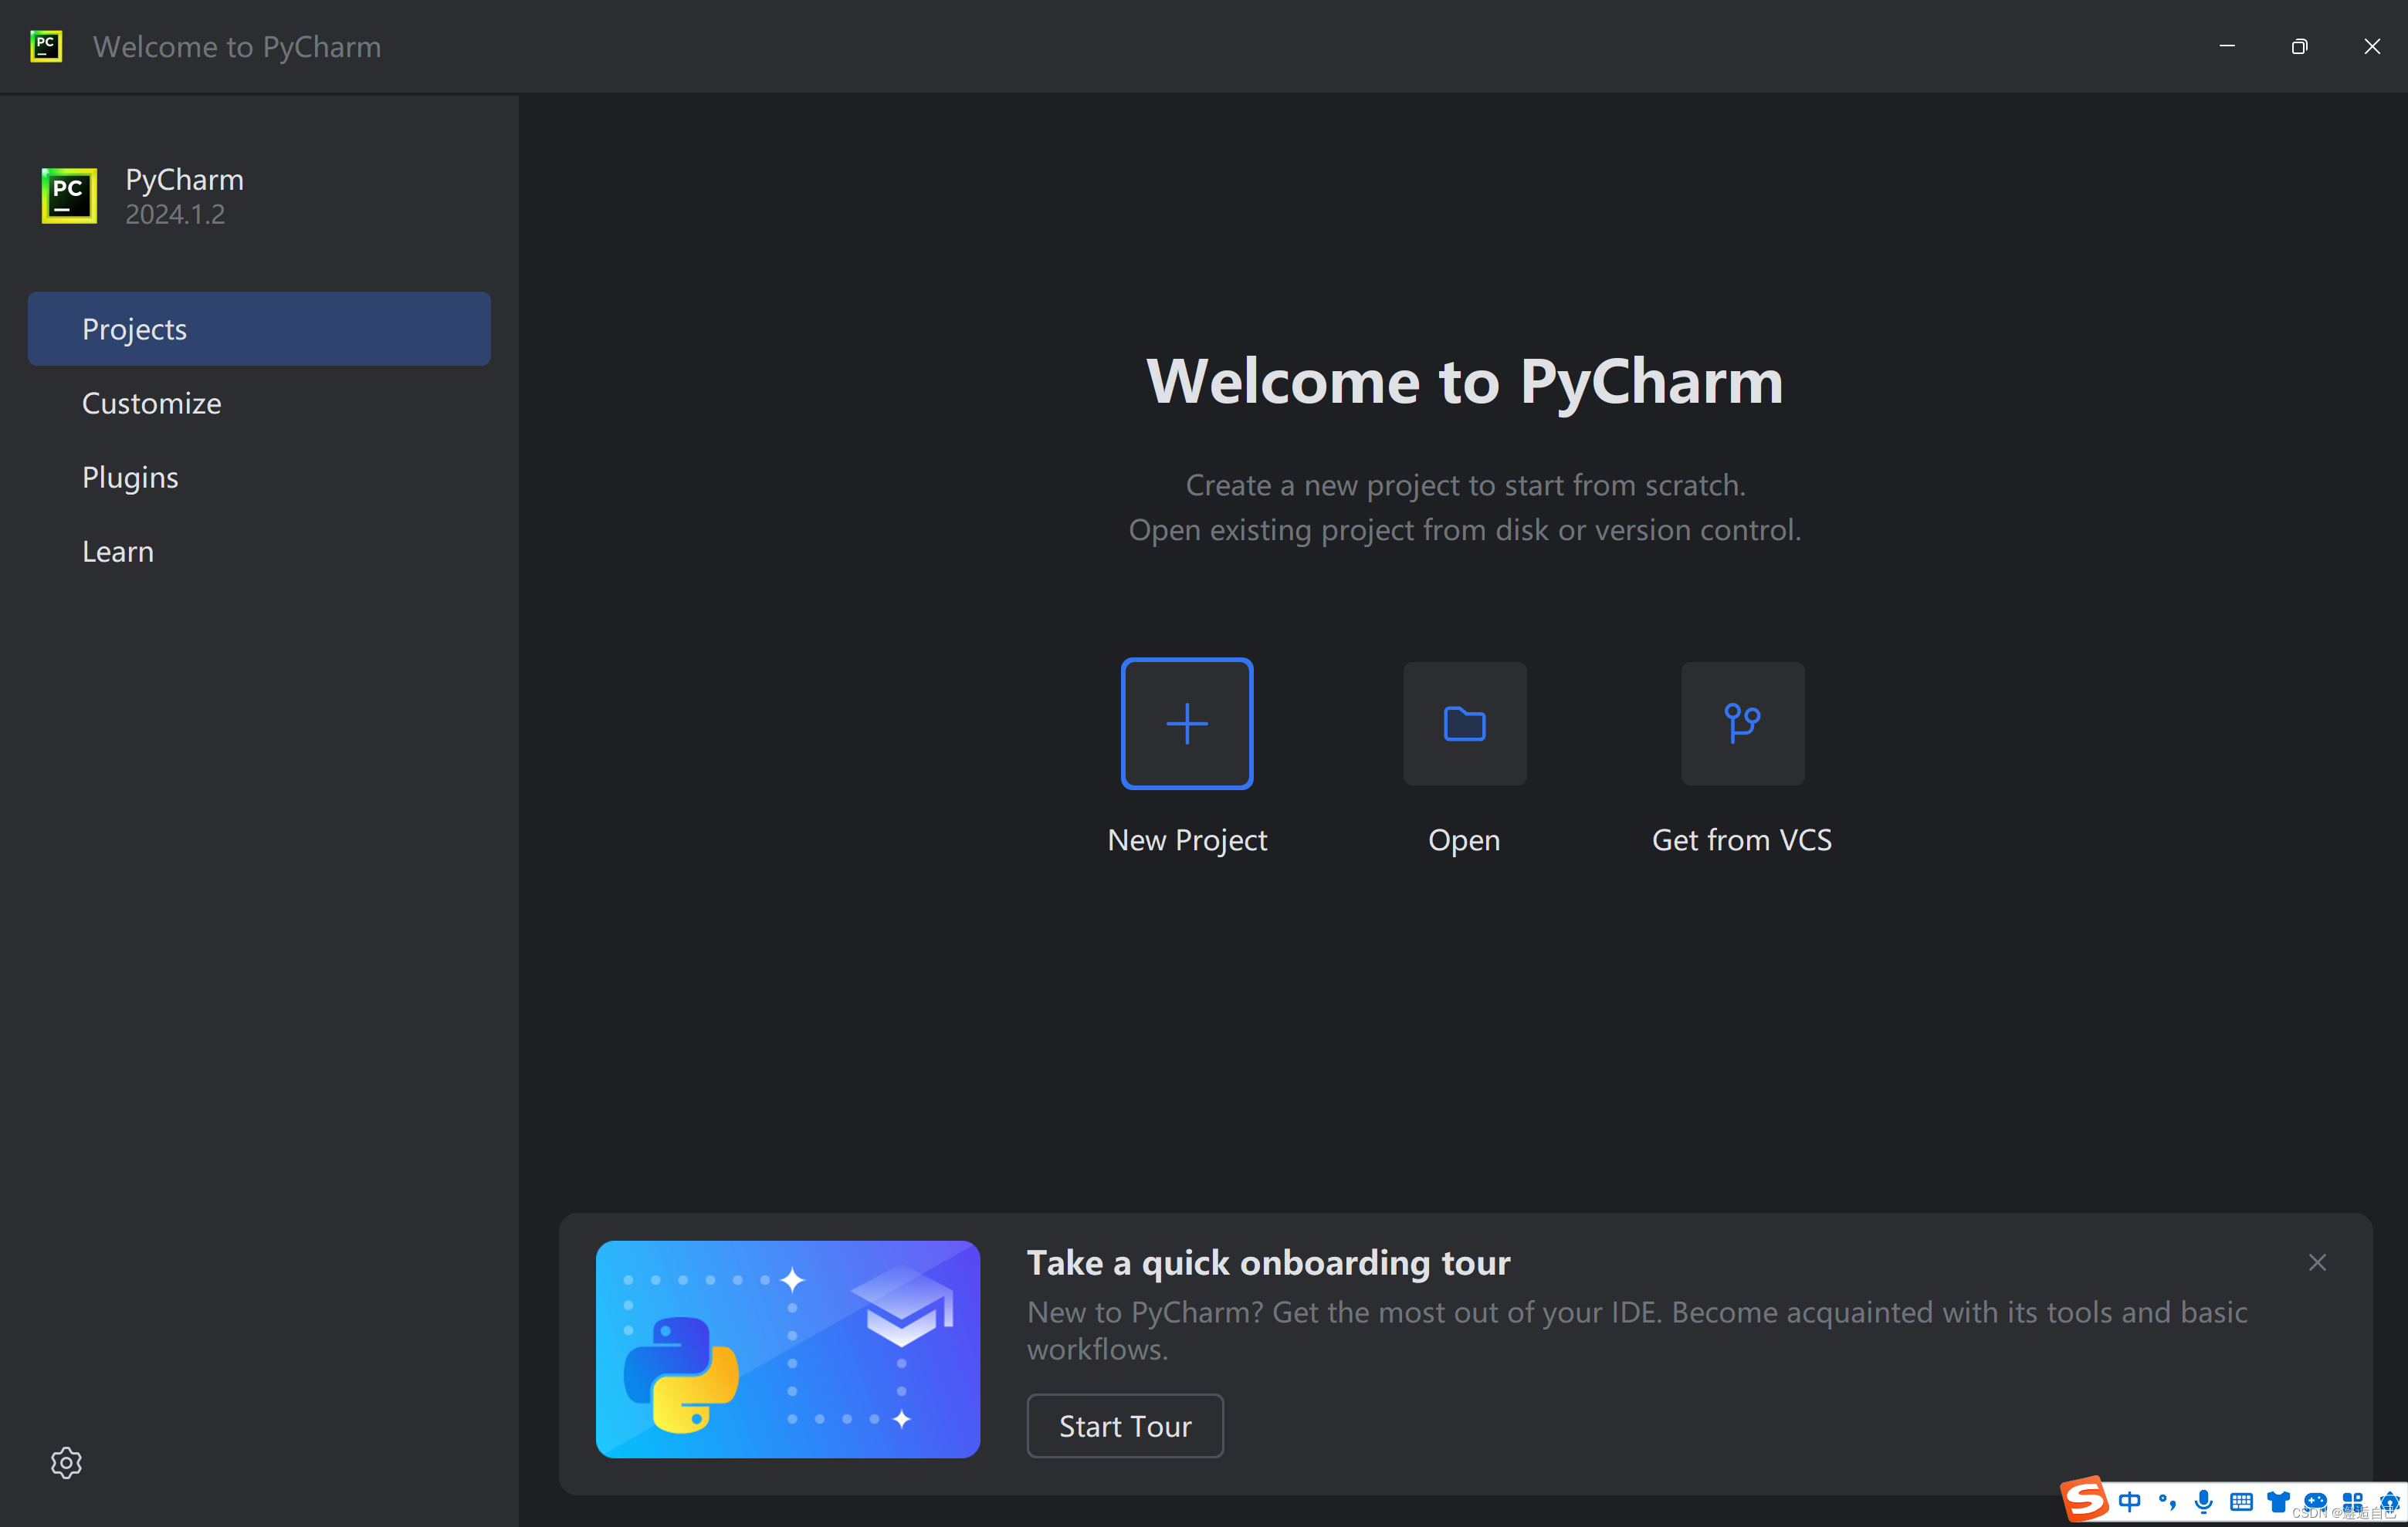Toggle Chinese/English input mode
The width and height of the screenshot is (2408, 1527).
click(x=2130, y=1502)
